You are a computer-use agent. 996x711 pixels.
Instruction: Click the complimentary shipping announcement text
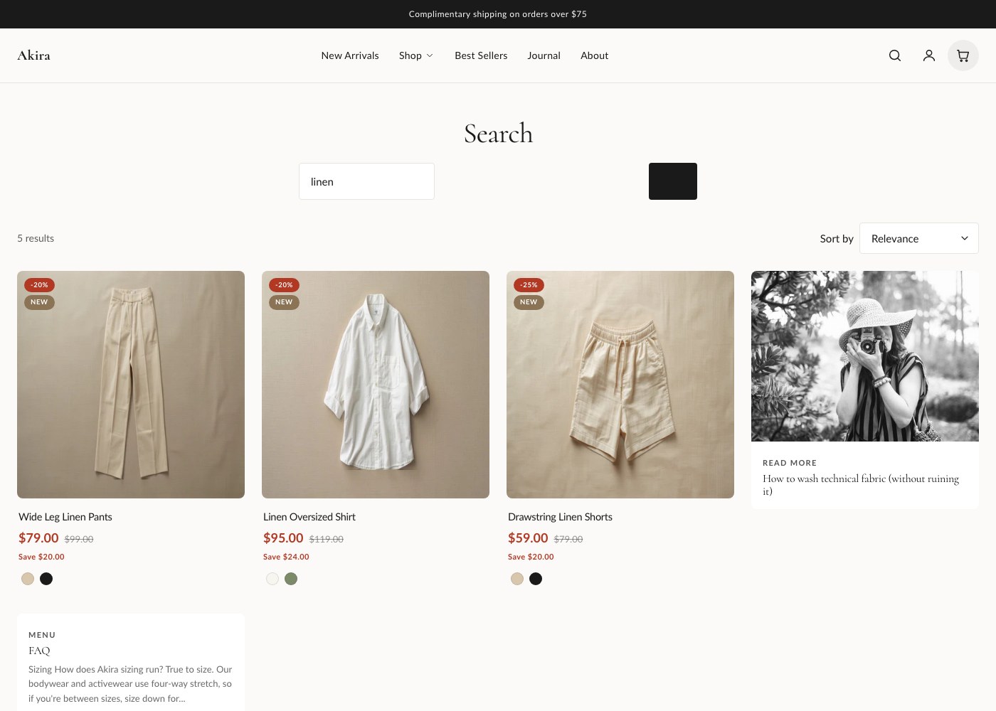coord(498,14)
